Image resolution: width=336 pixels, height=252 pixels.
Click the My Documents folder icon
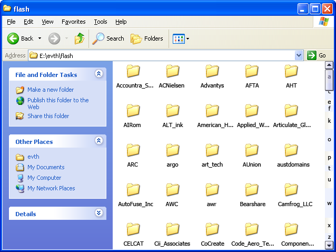(x=20, y=167)
